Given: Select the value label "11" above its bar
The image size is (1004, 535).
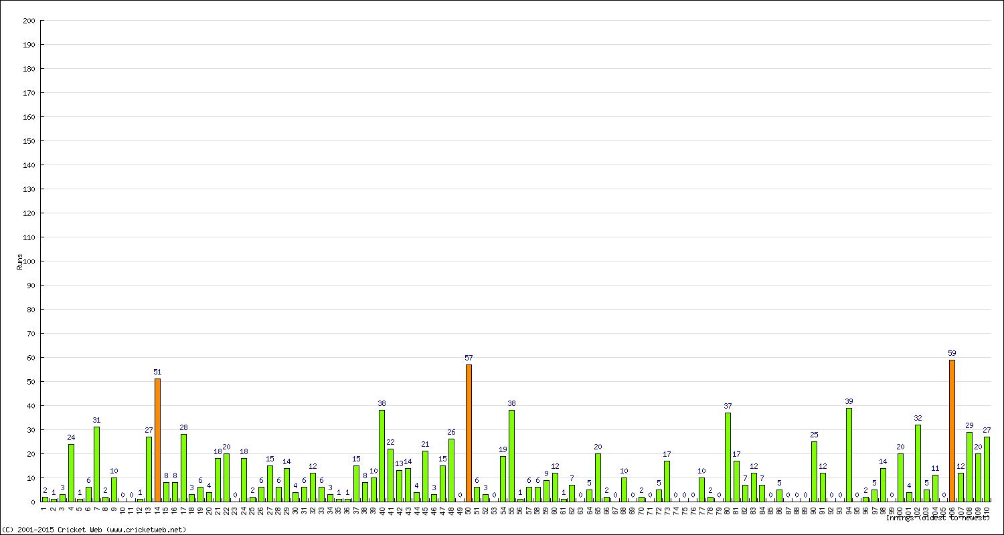Looking at the screenshot, I should coord(935,469).
